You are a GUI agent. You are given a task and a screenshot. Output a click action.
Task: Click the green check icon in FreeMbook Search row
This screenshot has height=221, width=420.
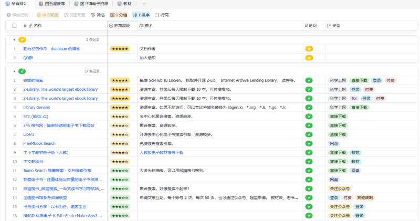[309, 144]
